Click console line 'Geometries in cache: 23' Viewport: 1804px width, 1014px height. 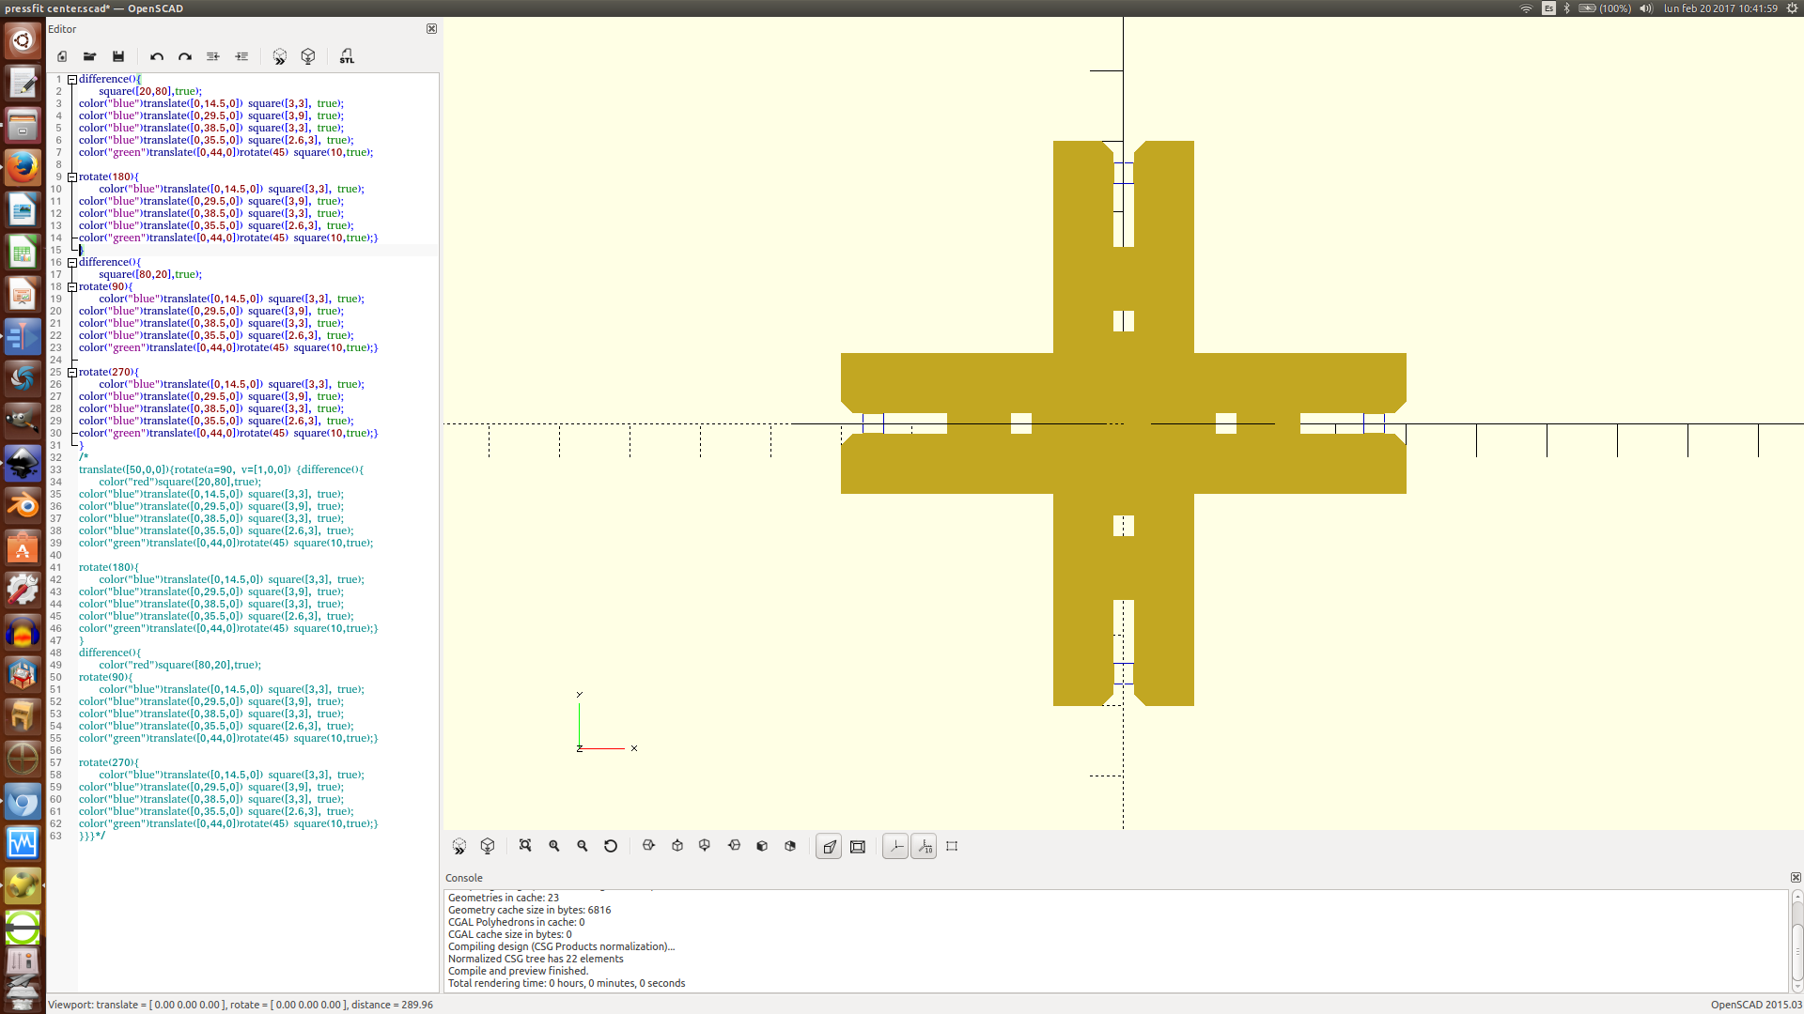[x=503, y=898]
